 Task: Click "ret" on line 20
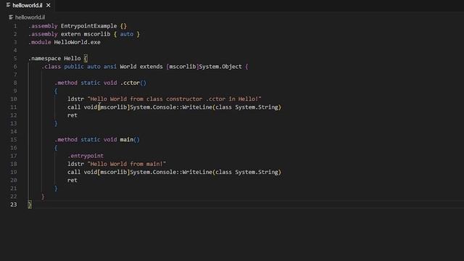[72, 181]
